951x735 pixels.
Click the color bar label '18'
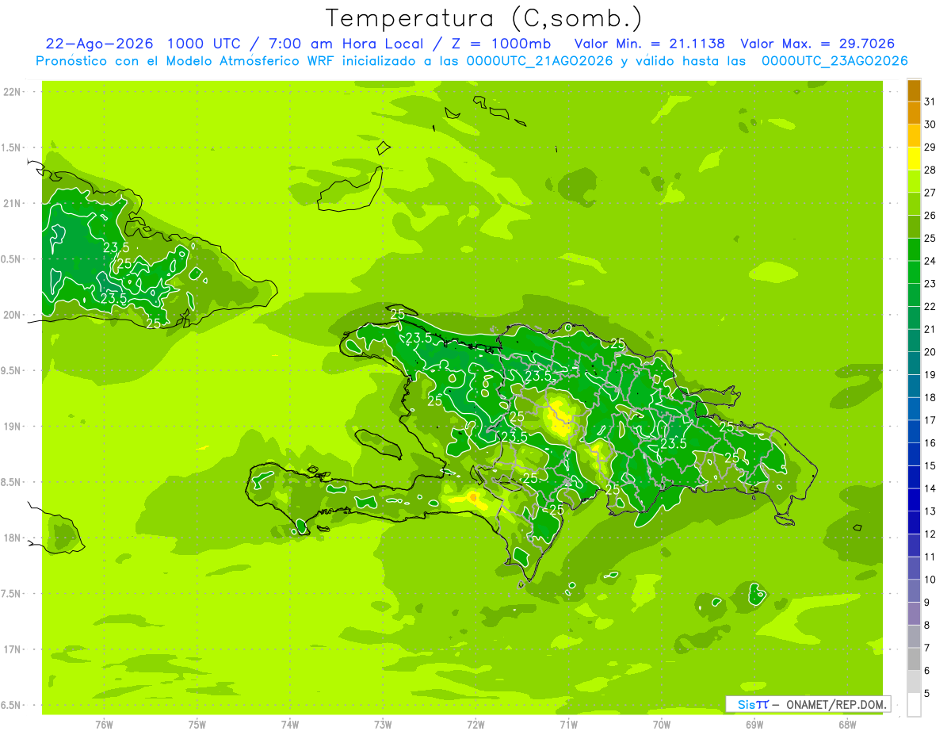pyautogui.click(x=930, y=397)
